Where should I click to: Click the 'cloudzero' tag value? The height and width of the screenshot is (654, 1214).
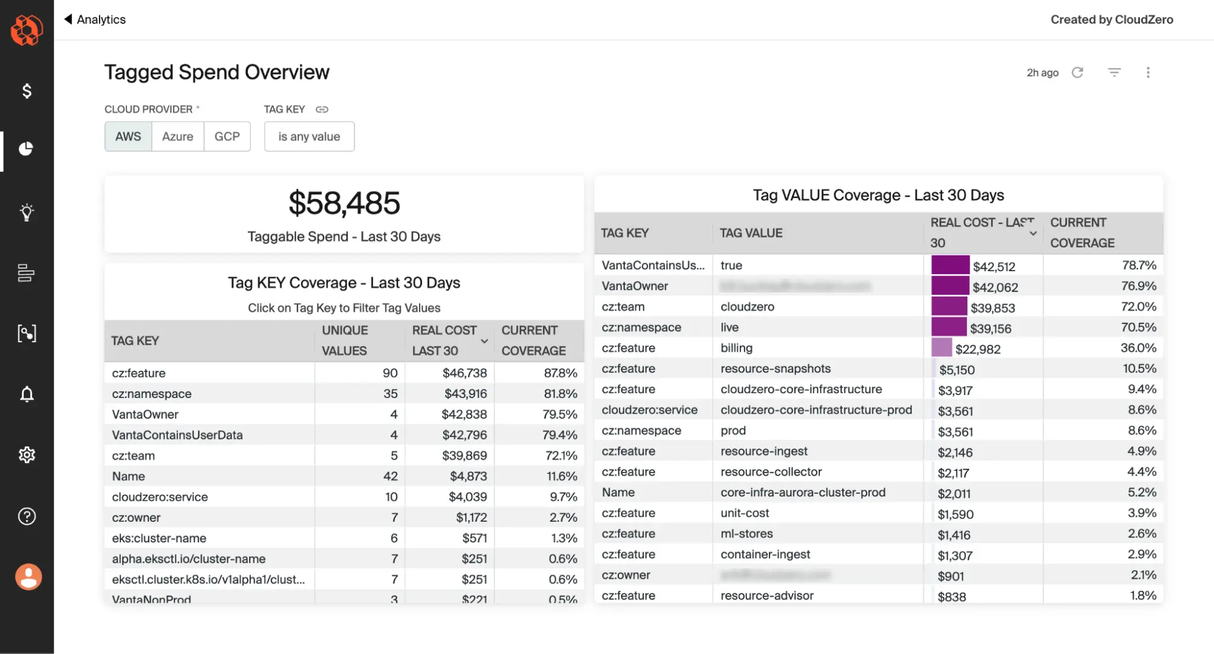[x=747, y=306]
